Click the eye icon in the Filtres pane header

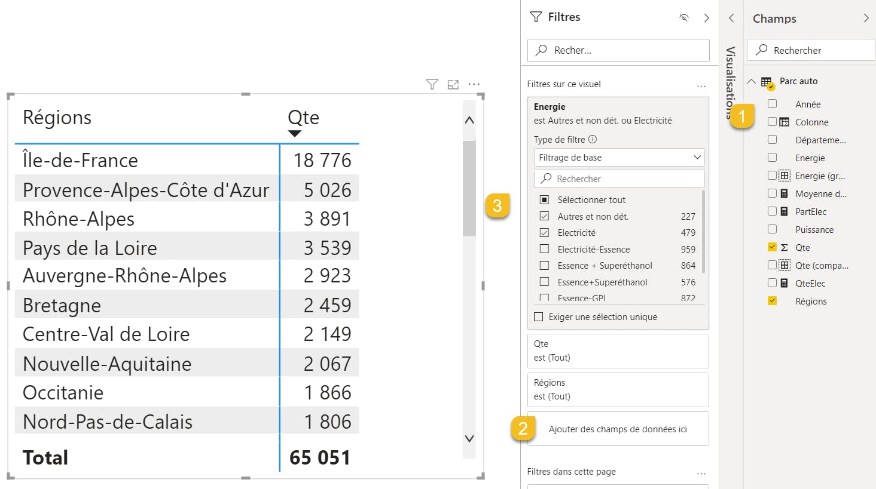(683, 17)
